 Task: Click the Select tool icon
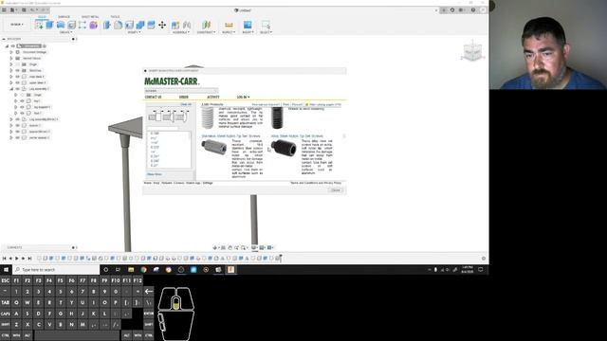point(266,26)
